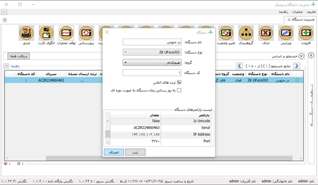Click the مقدار column header in parameters list
The height and width of the screenshot is (185, 318).
coord(136,115)
